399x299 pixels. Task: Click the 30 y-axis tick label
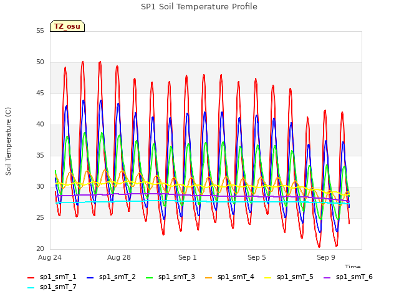(x=40, y=187)
